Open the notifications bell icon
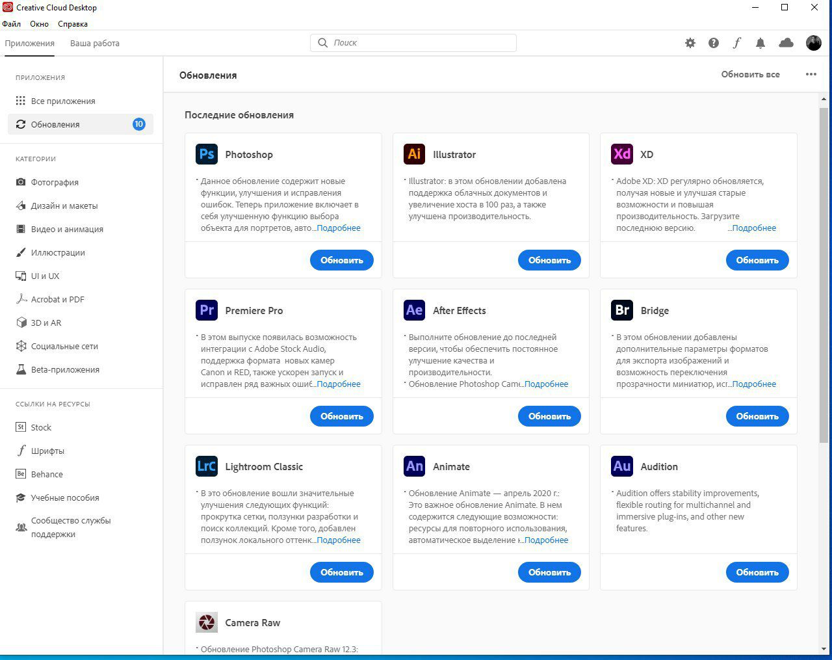This screenshot has height=660, width=832. (760, 43)
